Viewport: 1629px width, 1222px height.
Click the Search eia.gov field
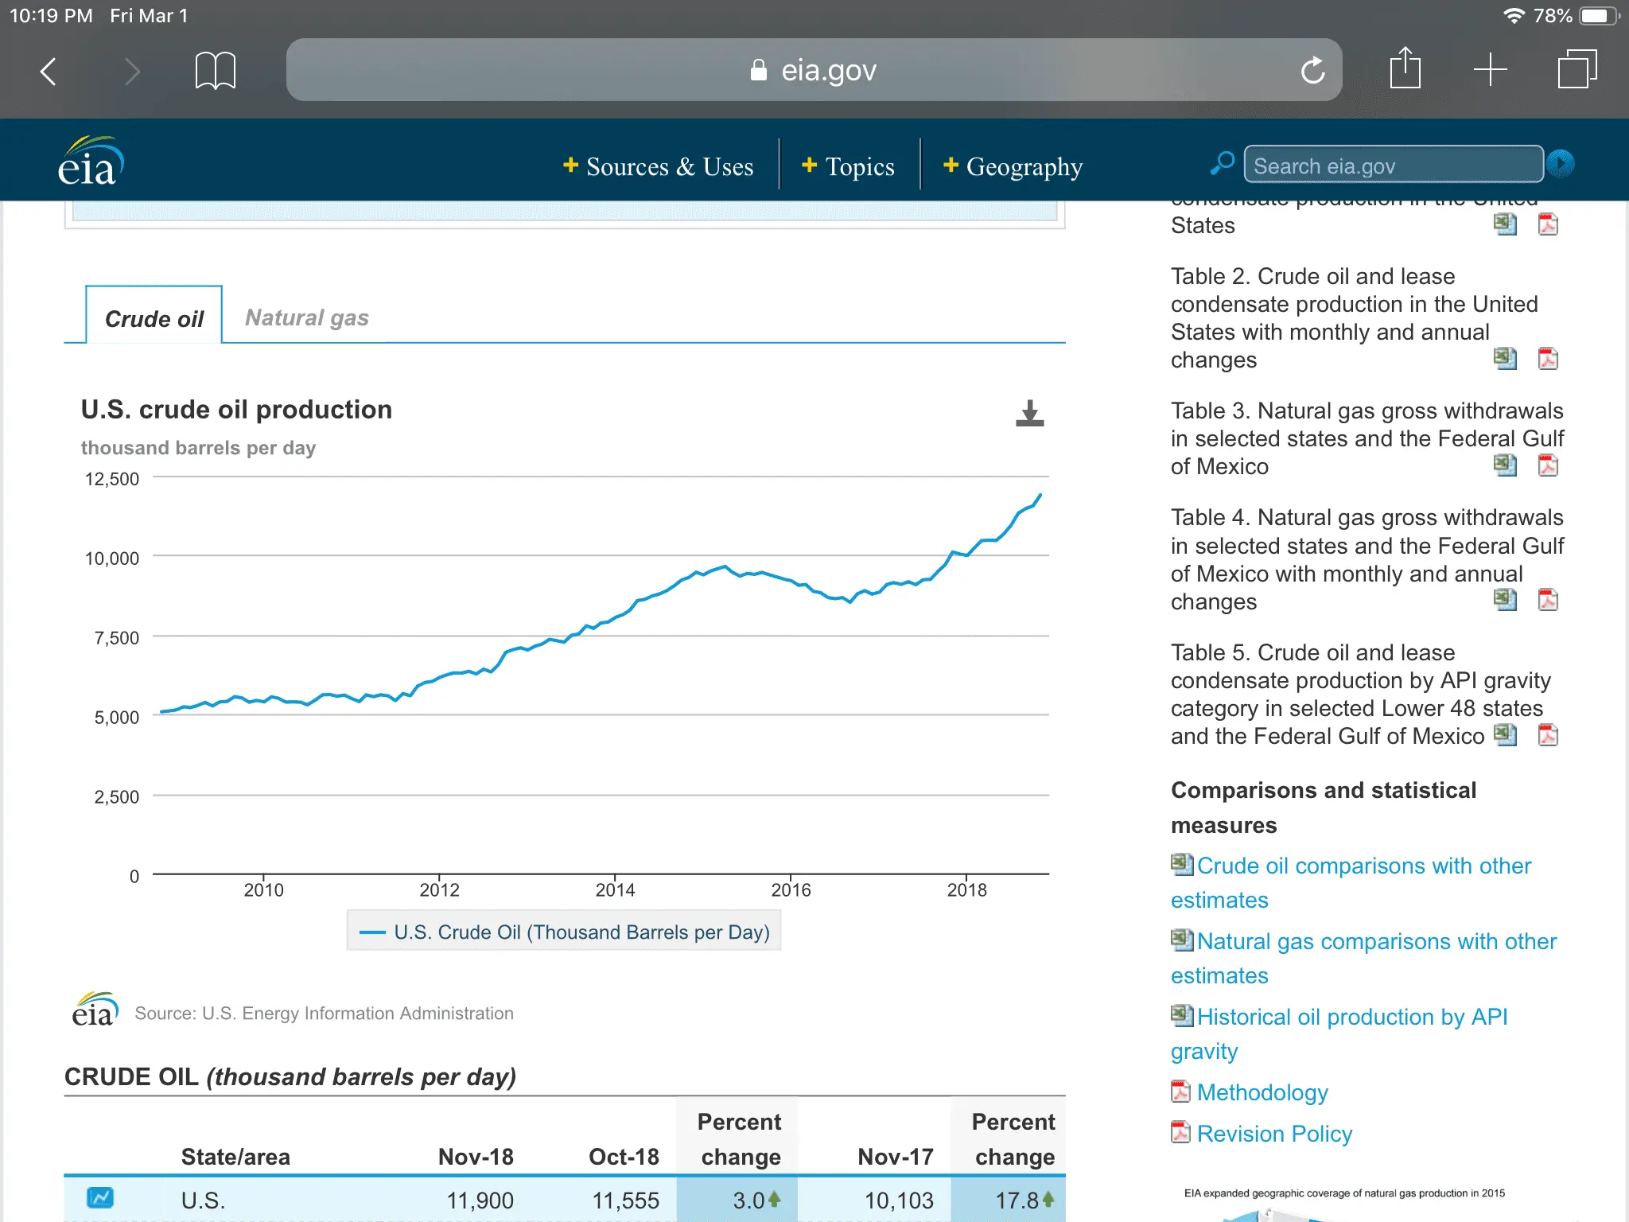click(x=1392, y=165)
